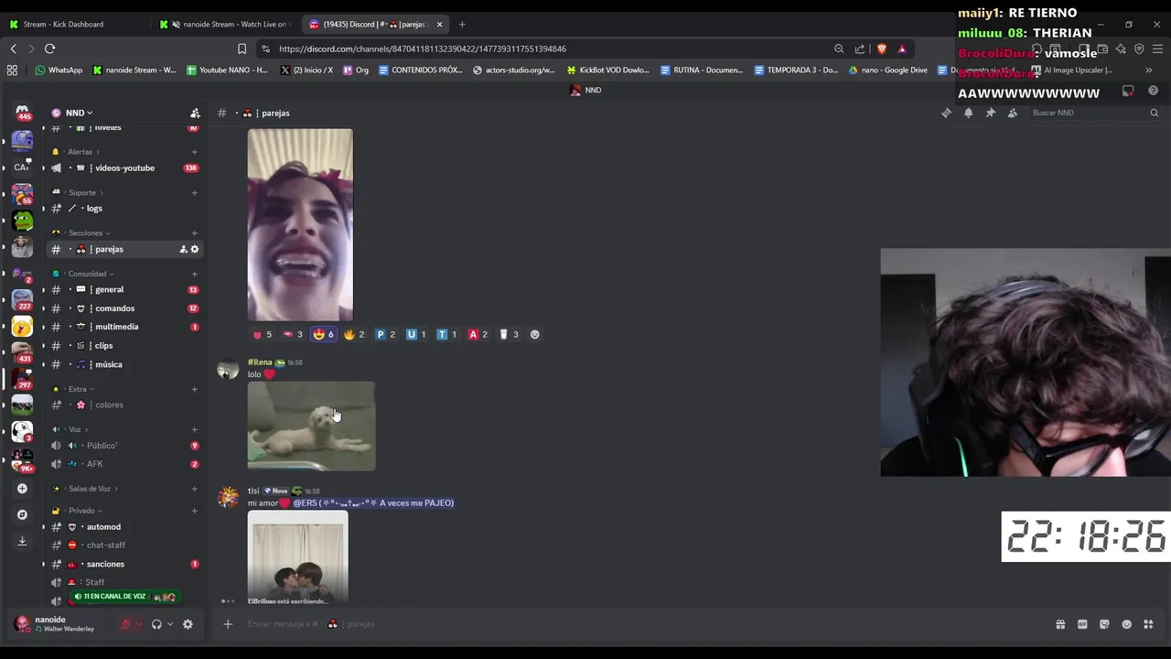The width and height of the screenshot is (1171, 659).
Task: Open #Rena user profile name
Action: click(x=260, y=362)
